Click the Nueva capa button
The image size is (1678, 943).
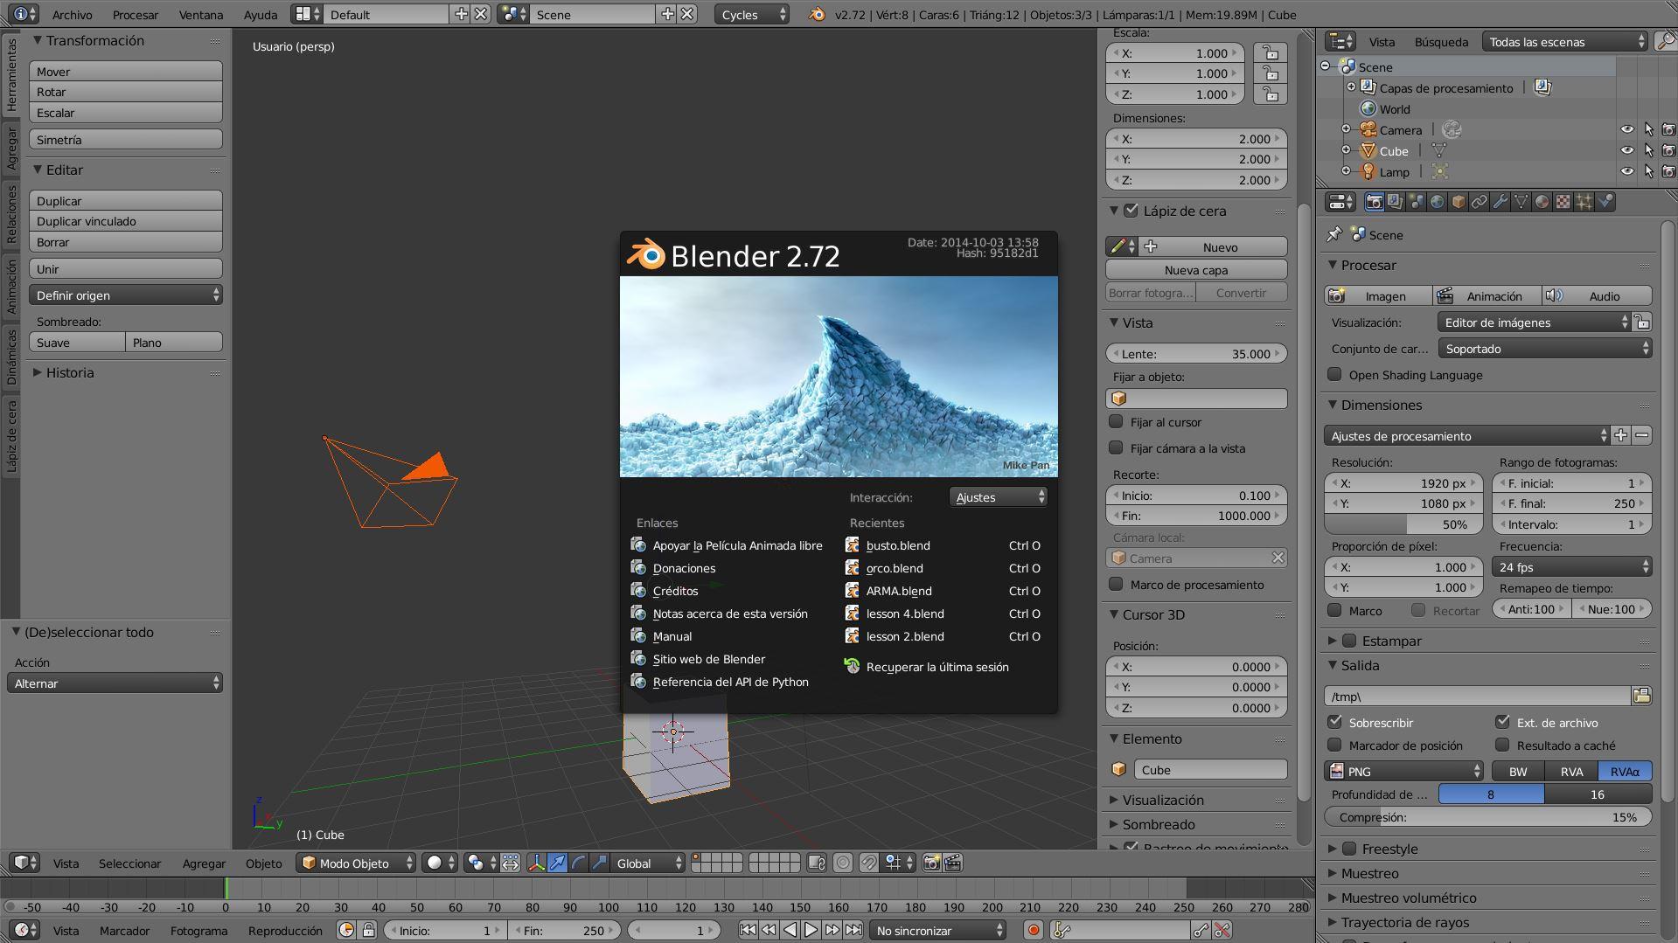click(x=1196, y=269)
